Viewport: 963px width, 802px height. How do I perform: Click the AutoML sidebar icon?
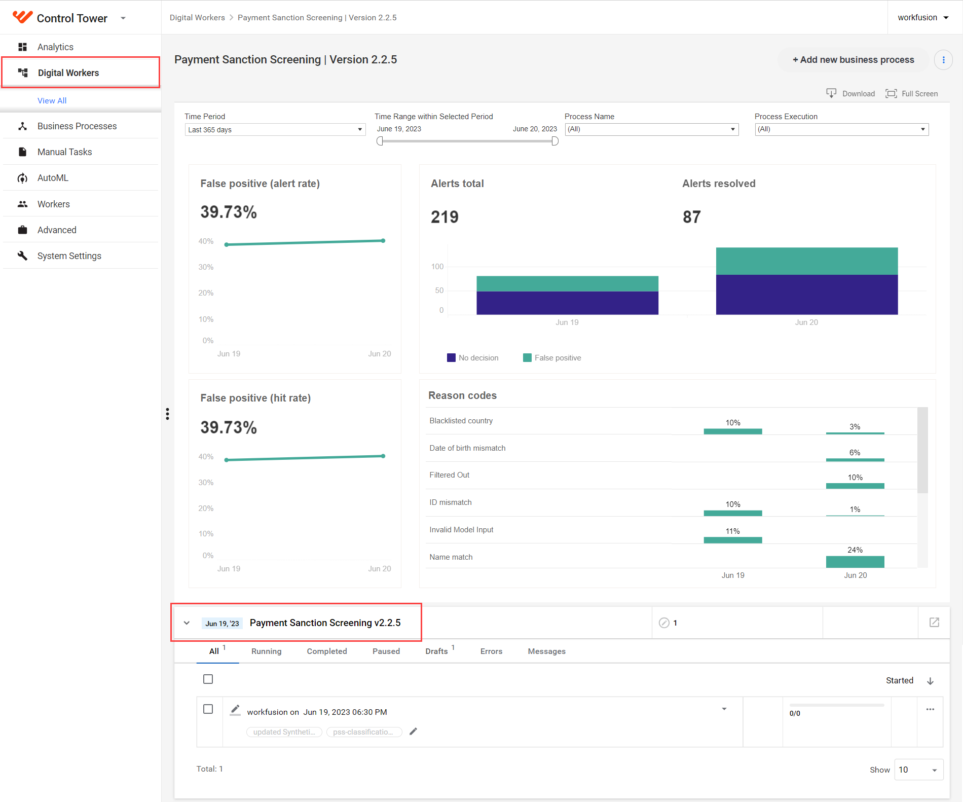22,178
